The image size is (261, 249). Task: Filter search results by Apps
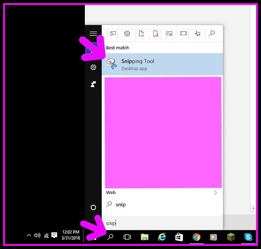tap(113, 33)
